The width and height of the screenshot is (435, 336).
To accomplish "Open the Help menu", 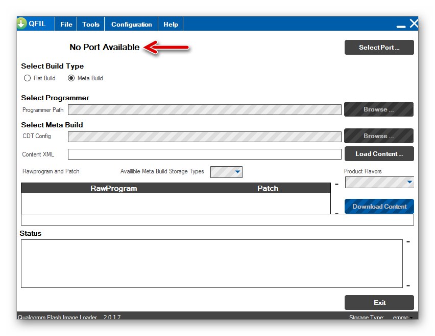I will [x=171, y=24].
